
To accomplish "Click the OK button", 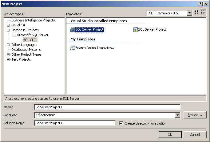I will point(170,135).
